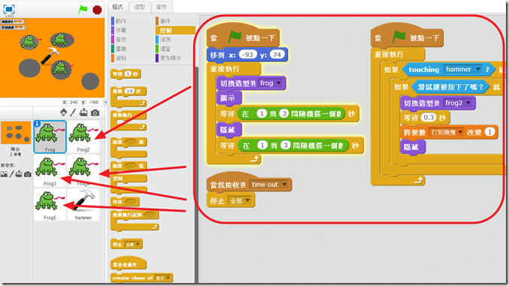Paint a new backdrop icon
The image size is (509, 286).
(12, 174)
